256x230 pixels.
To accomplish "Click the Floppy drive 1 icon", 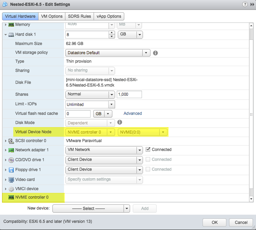I will point(11,170).
